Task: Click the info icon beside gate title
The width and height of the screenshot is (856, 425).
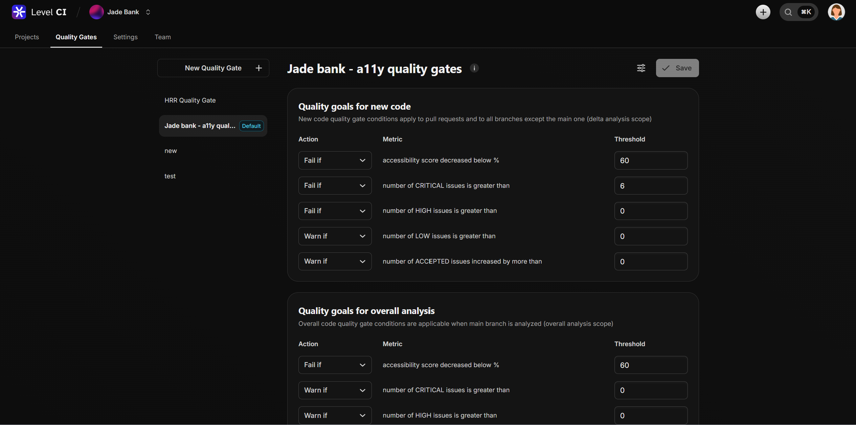Action: pos(474,68)
